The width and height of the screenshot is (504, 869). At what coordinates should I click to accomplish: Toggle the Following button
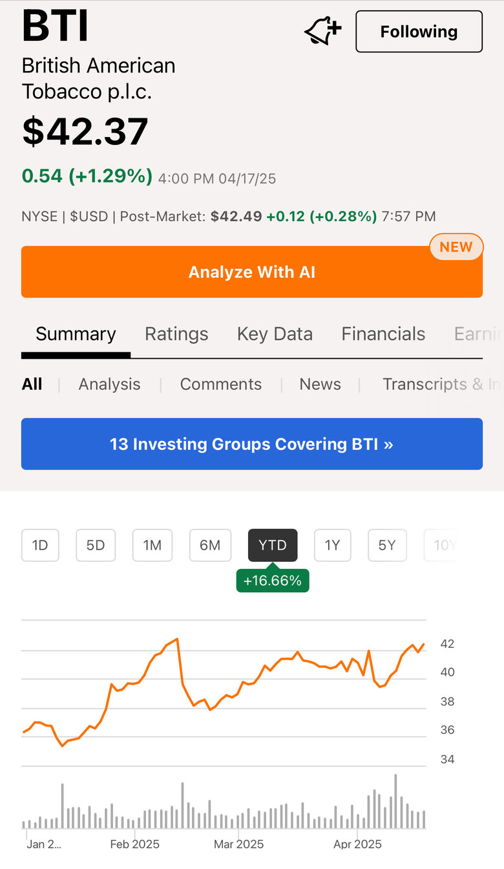tap(419, 31)
